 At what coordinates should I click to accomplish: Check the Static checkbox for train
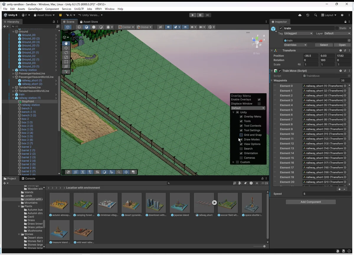[337, 28]
